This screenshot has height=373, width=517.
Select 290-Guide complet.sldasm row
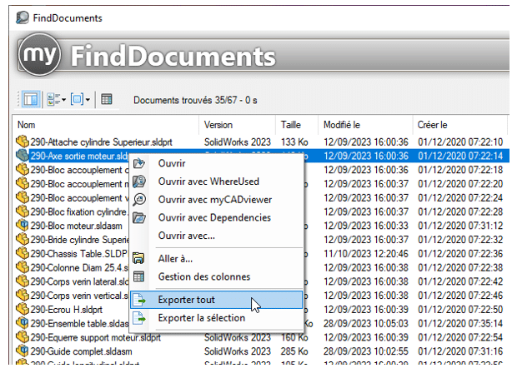click(x=262, y=351)
